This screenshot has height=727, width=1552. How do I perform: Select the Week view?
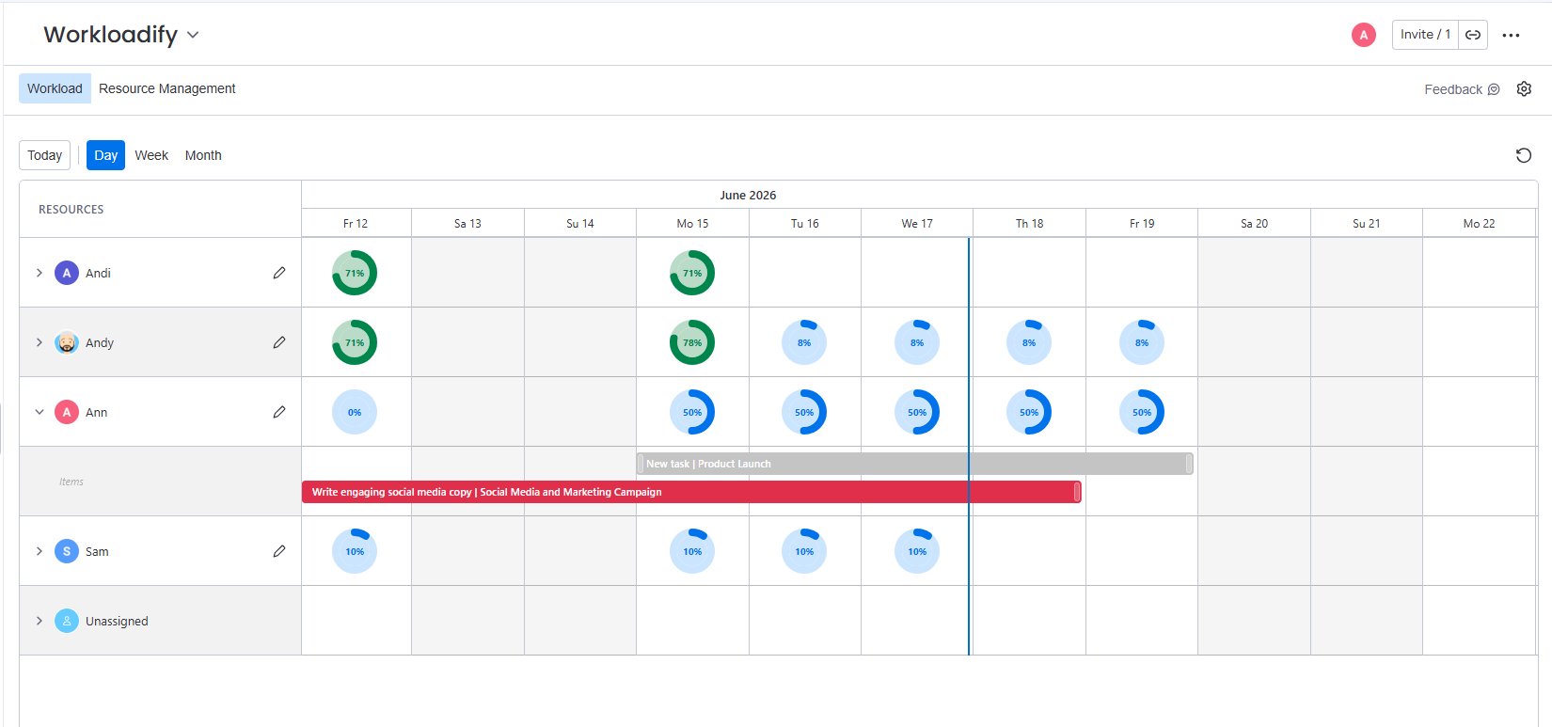(151, 155)
